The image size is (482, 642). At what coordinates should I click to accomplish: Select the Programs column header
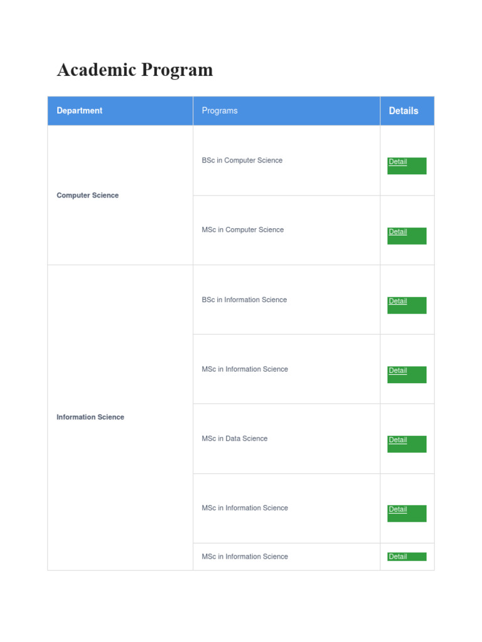pyautogui.click(x=220, y=111)
